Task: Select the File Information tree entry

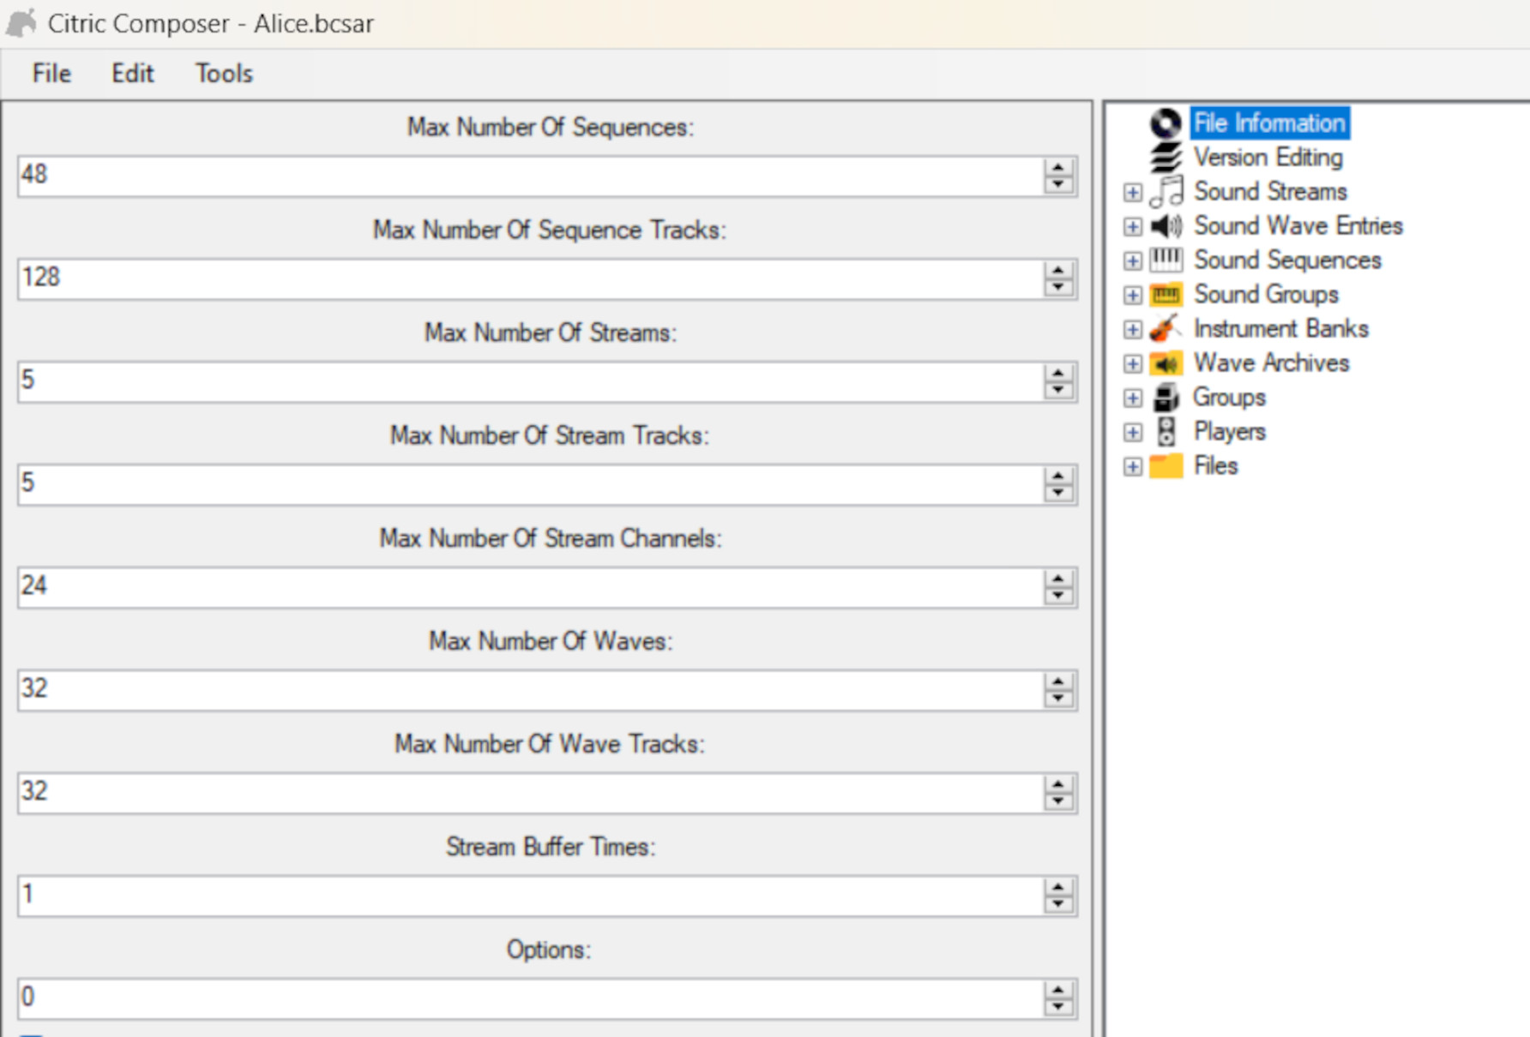Action: click(x=1269, y=123)
